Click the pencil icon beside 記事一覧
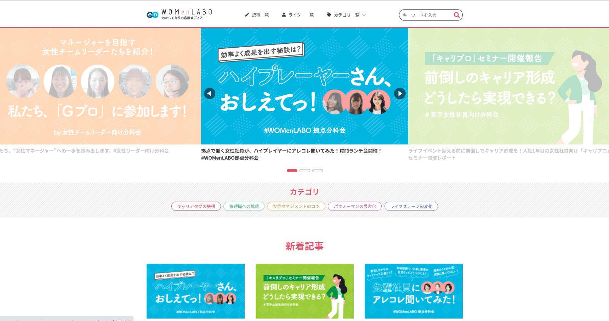609x321 pixels. [247, 15]
